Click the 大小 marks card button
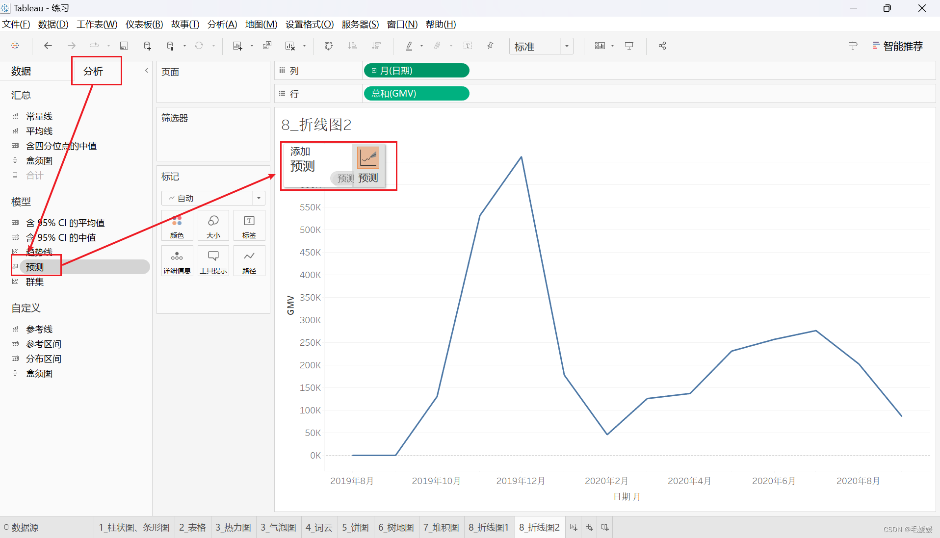 tap(213, 226)
